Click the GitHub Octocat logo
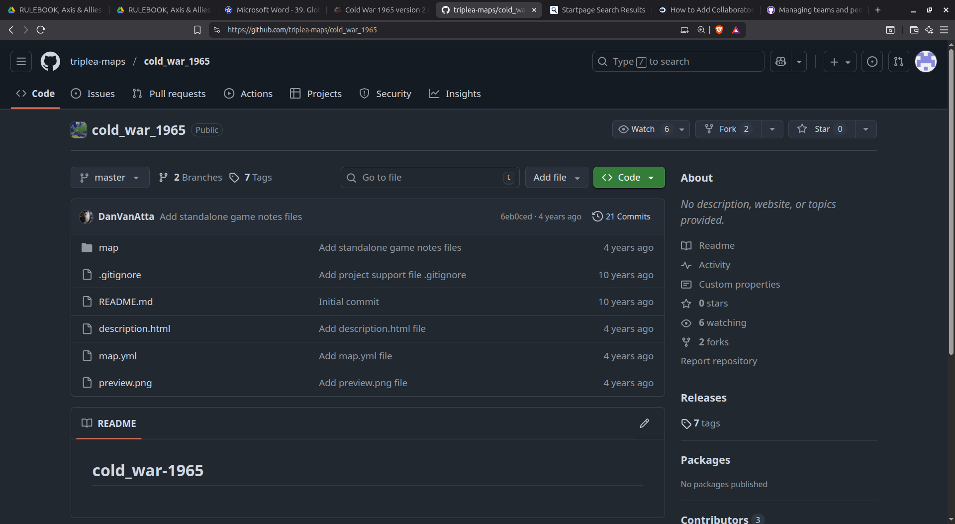This screenshot has height=524, width=955. (50, 62)
